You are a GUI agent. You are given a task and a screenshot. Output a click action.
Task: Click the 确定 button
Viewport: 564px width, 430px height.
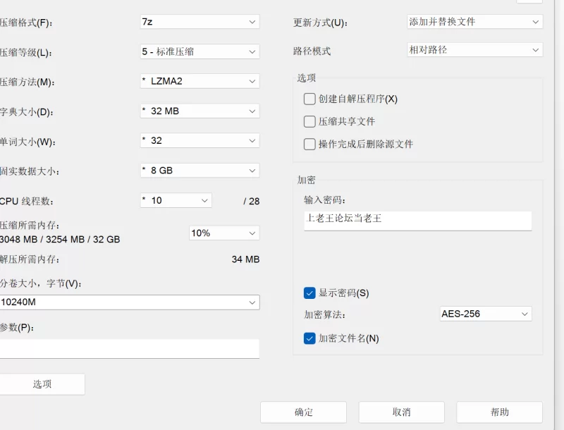coord(303,412)
